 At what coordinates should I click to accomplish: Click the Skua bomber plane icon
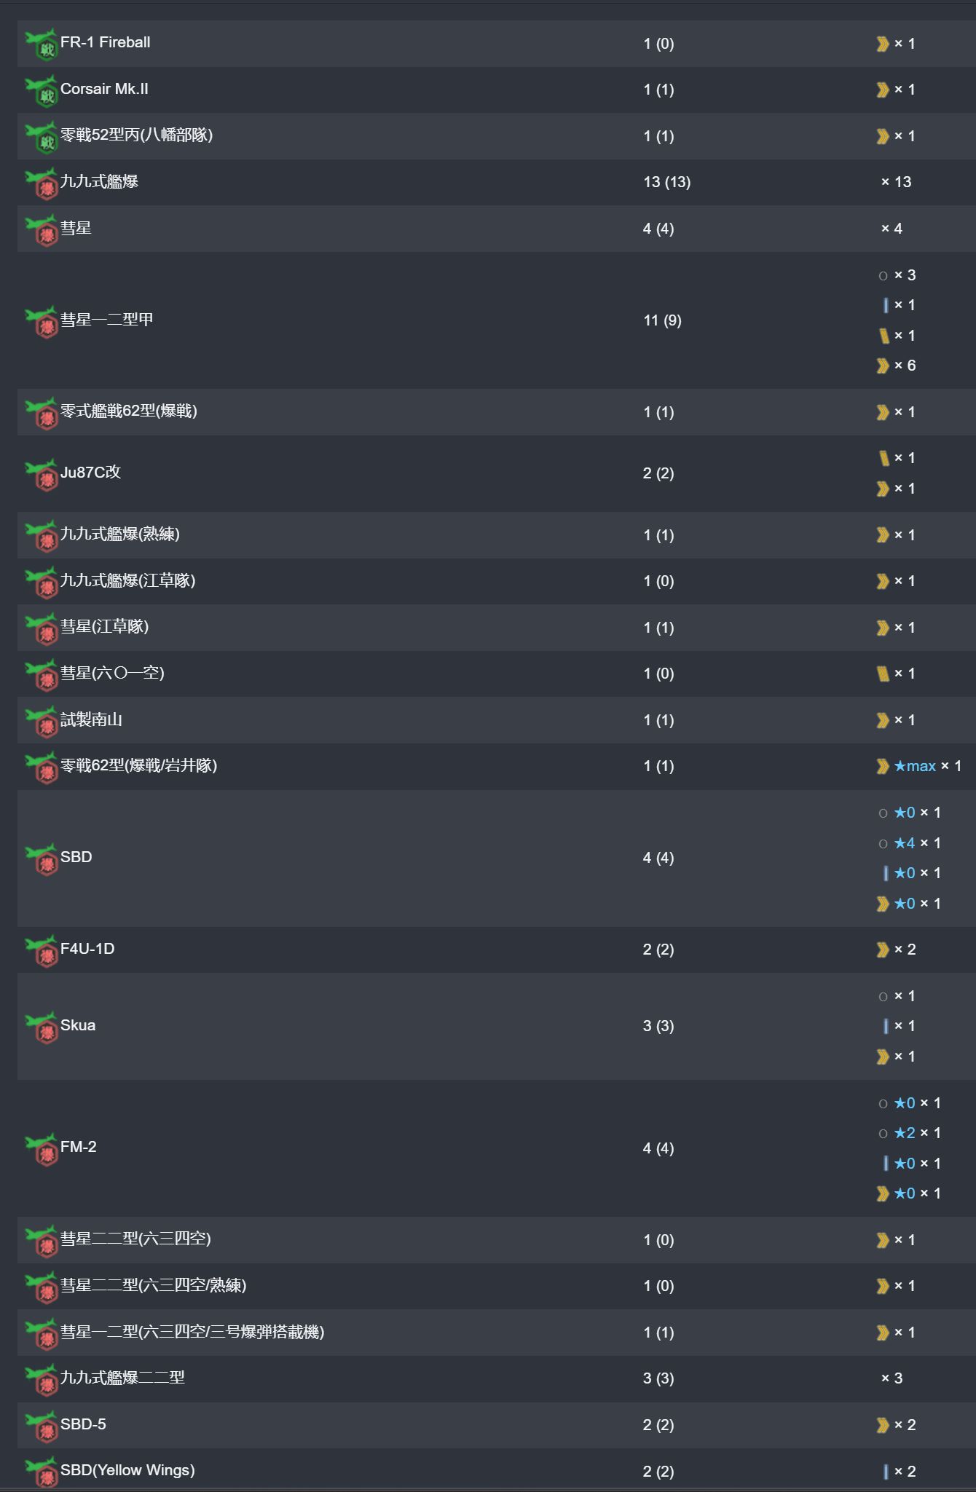click(x=41, y=1027)
